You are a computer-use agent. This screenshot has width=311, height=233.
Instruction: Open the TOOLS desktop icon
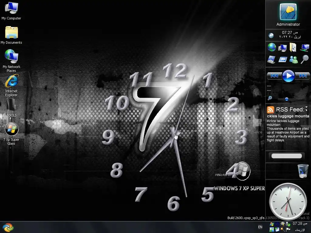point(11,108)
